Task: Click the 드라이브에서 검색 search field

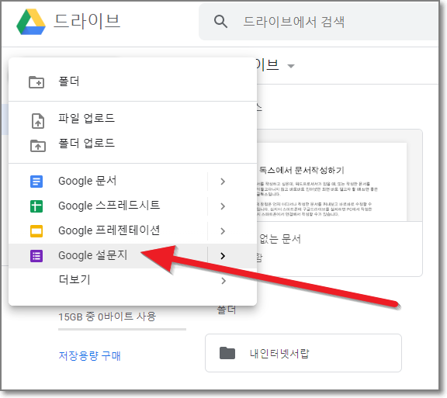Action: pyautogui.click(x=319, y=22)
